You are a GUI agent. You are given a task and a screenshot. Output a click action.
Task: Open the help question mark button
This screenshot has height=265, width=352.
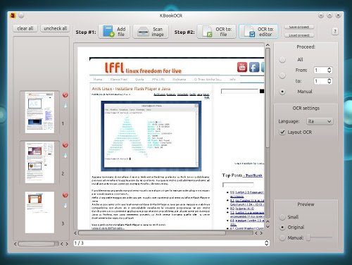pos(335,31)
